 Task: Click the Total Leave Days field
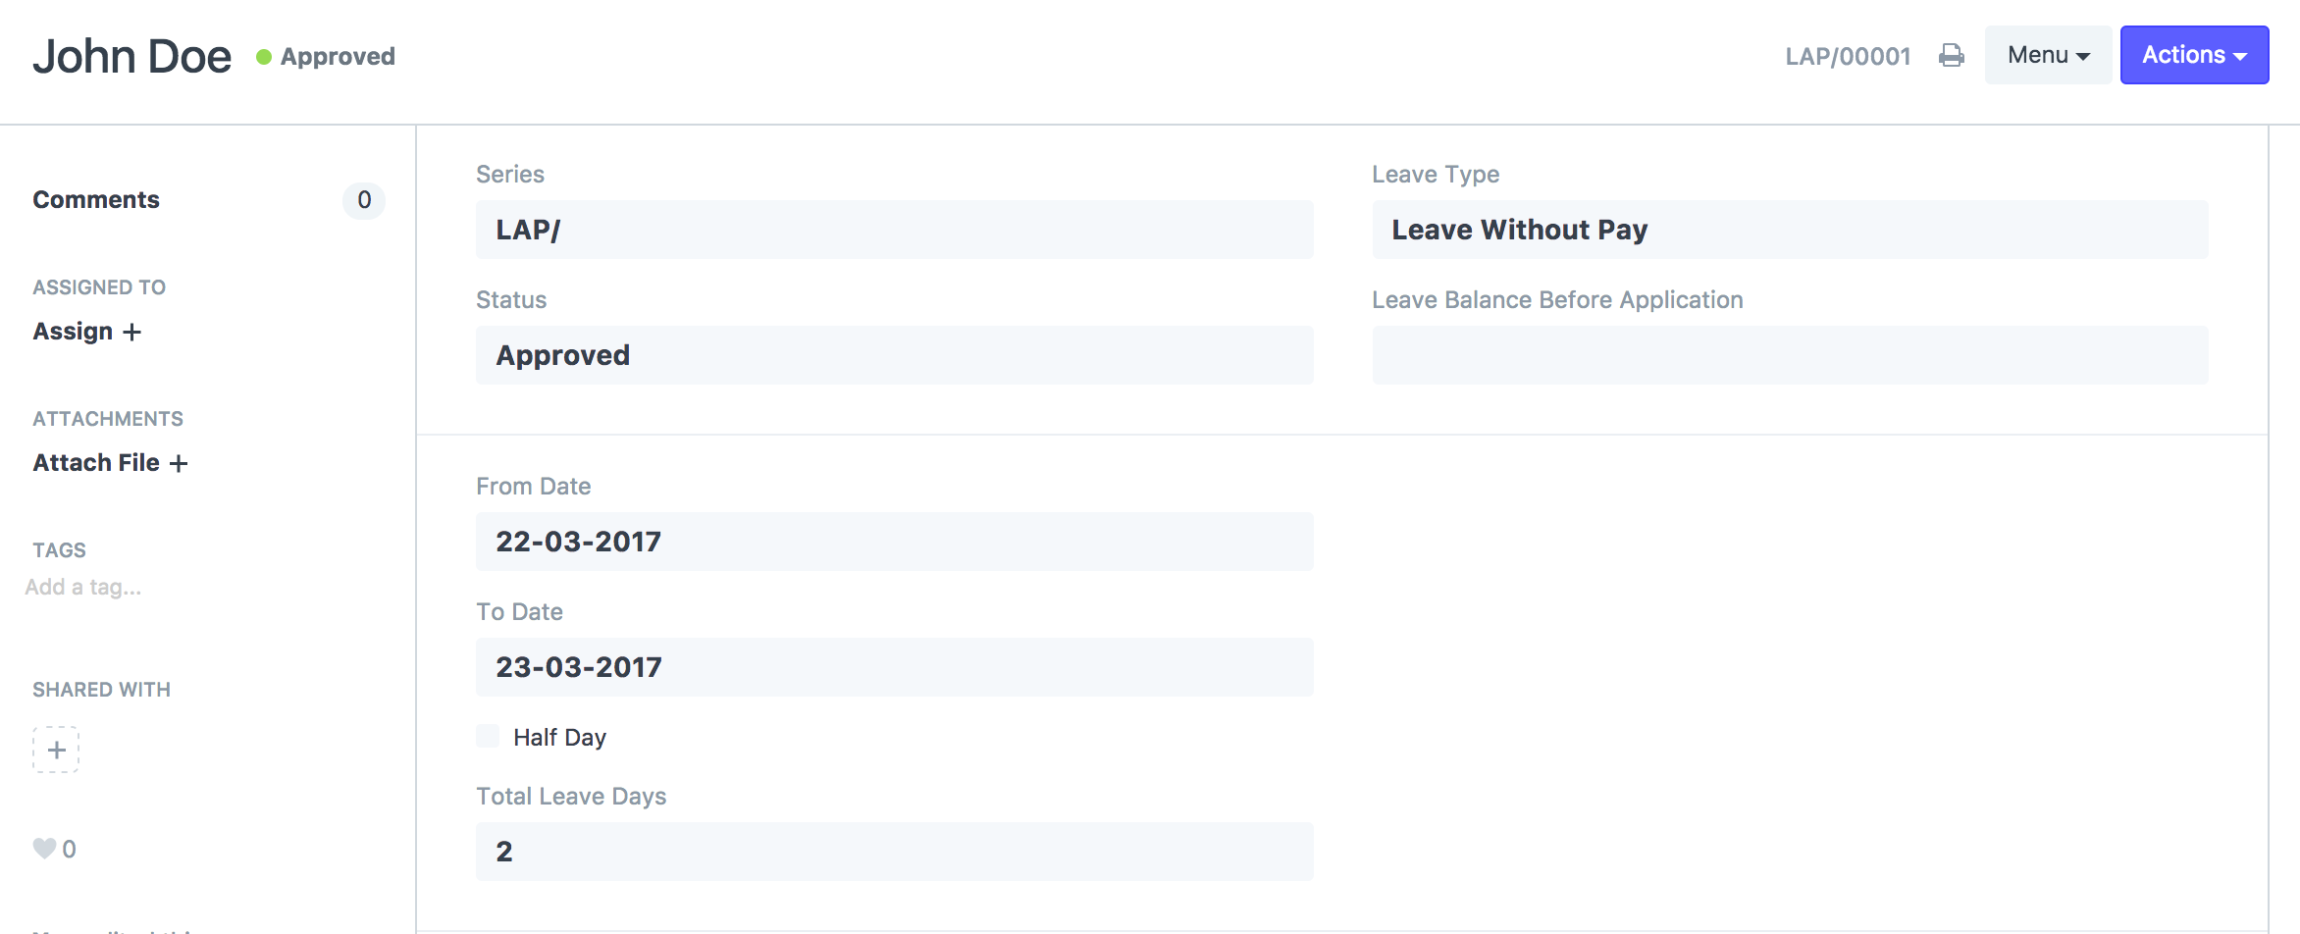[x=894, y=852]
